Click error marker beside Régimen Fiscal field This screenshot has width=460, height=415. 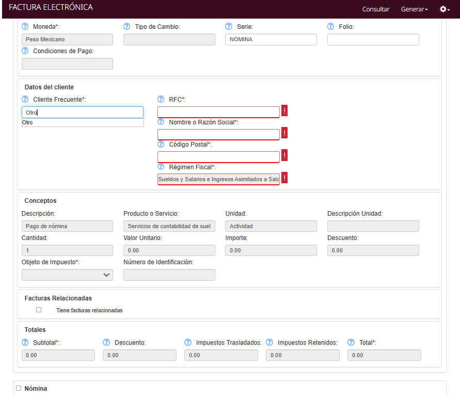284,178
